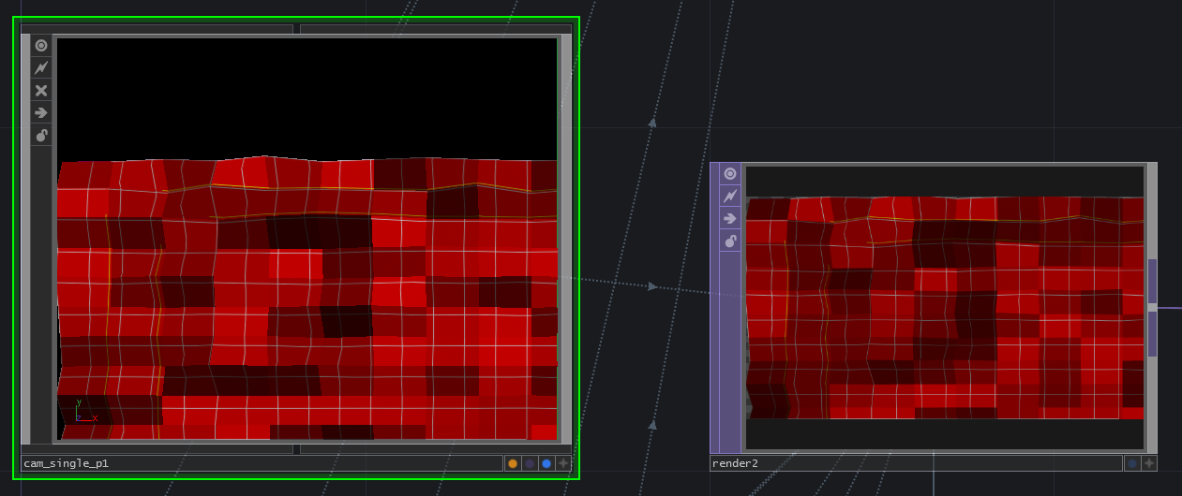
Task: Toggle the blue dot flag on render2
Action: tap(1132, 463)
